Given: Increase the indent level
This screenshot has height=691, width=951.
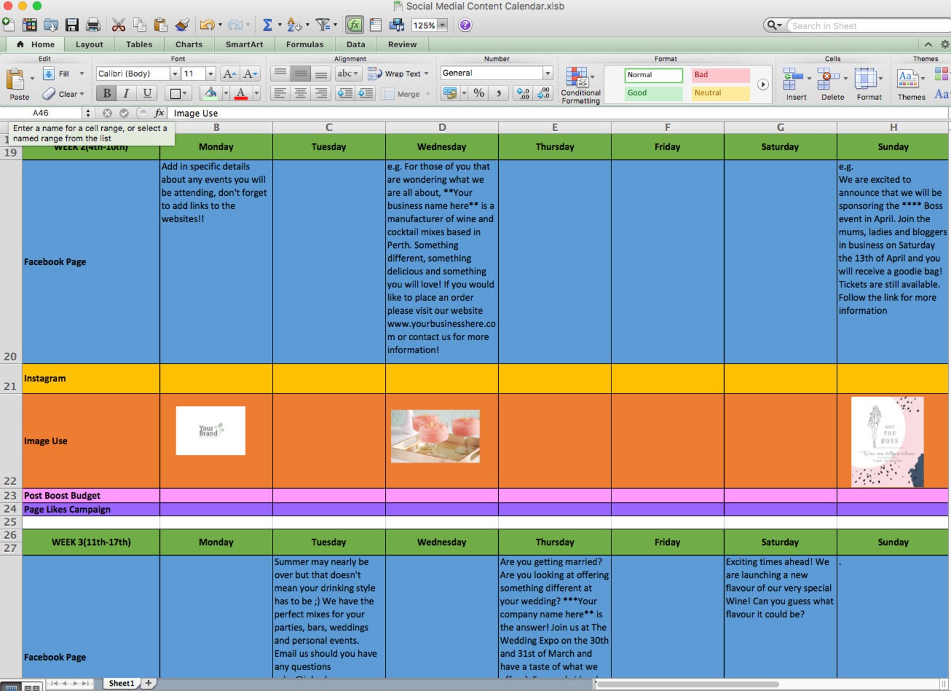Looking at the screenshot, I should tap(365, 93).
